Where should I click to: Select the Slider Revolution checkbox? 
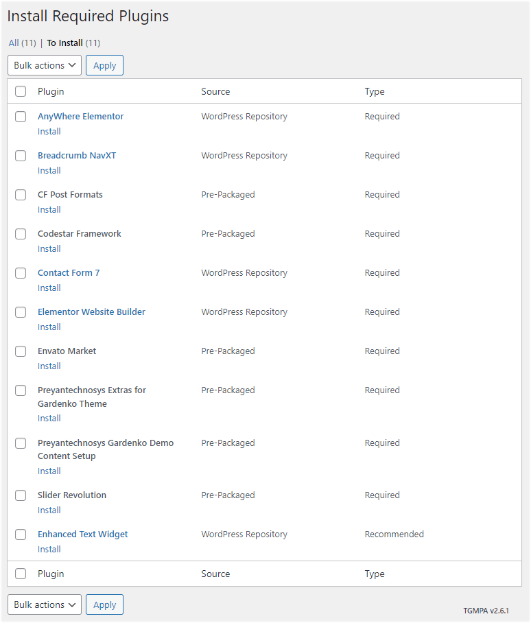pyautogui.click(x=21, y=495)
